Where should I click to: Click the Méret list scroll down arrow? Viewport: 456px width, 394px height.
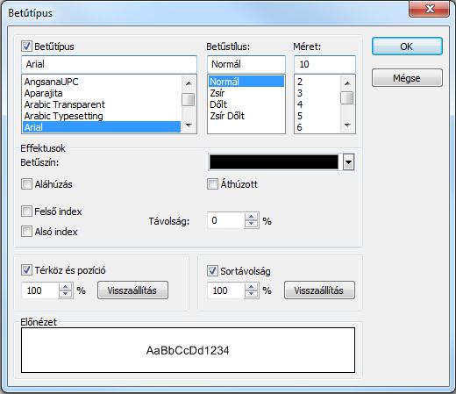[x=347, y=125]
